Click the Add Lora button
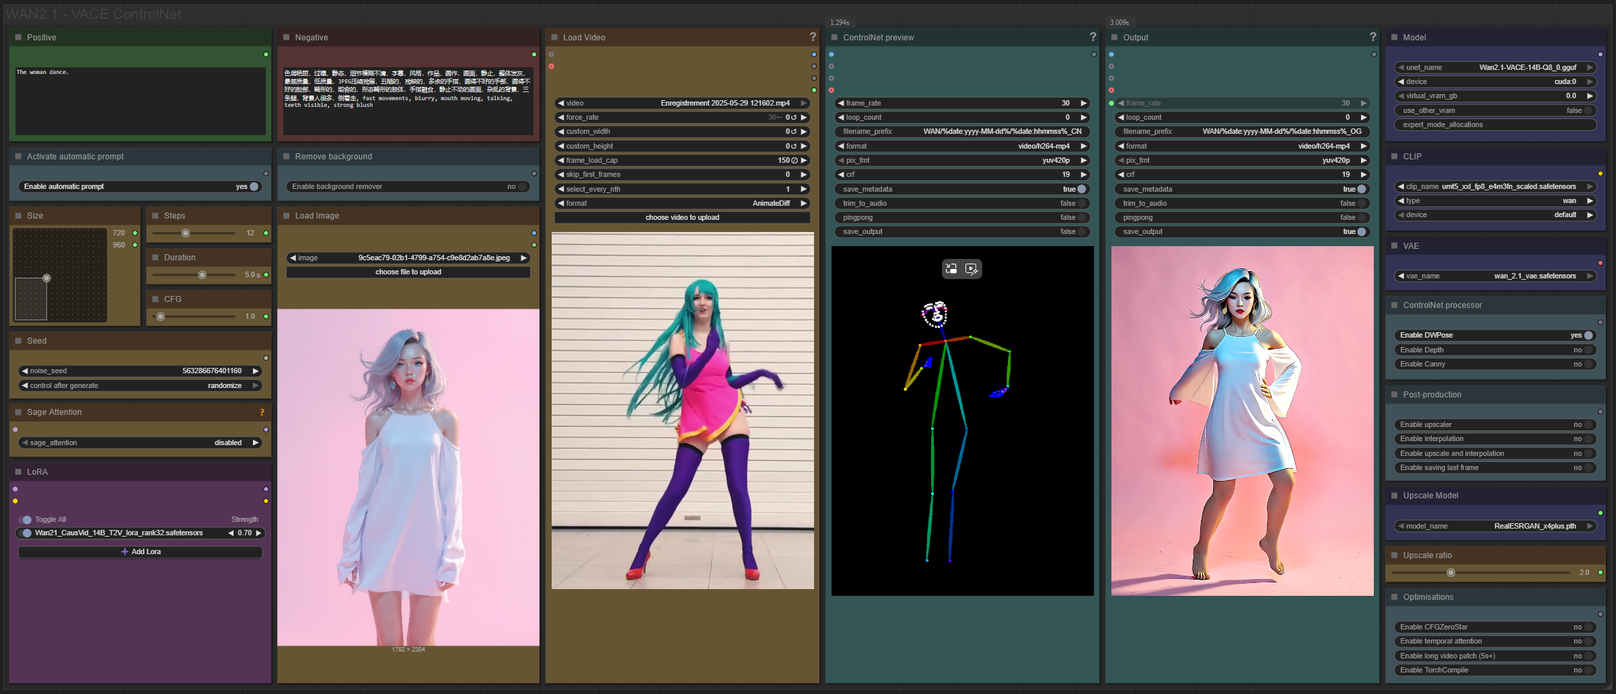1616x694 pixels. [140, 551]
